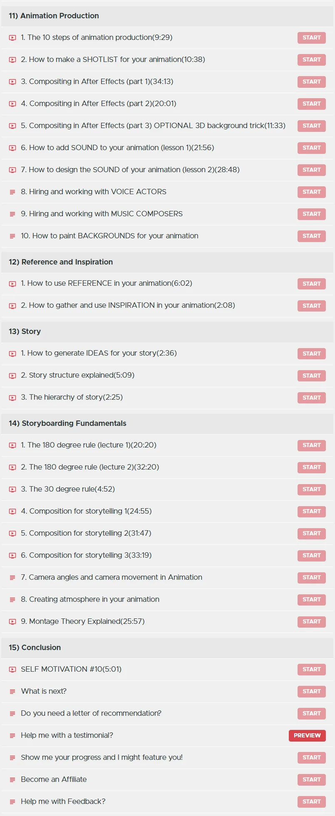Start the Help me with Feedback lesson
Screen dimensions: 335x816
point(311,802)
